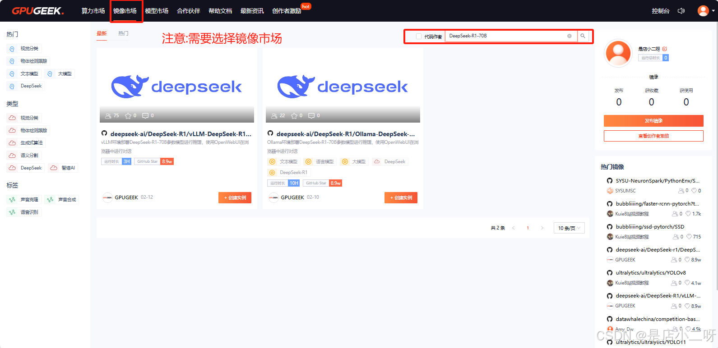Click the edit icon beside 是店小二呀

point(665,49)
